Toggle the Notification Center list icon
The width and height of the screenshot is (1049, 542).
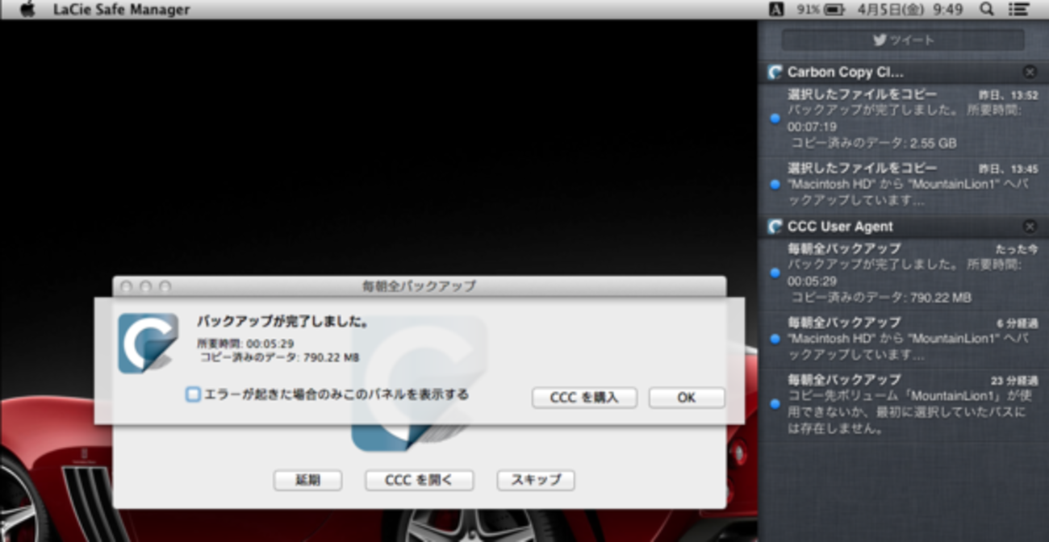(1019, 10)
